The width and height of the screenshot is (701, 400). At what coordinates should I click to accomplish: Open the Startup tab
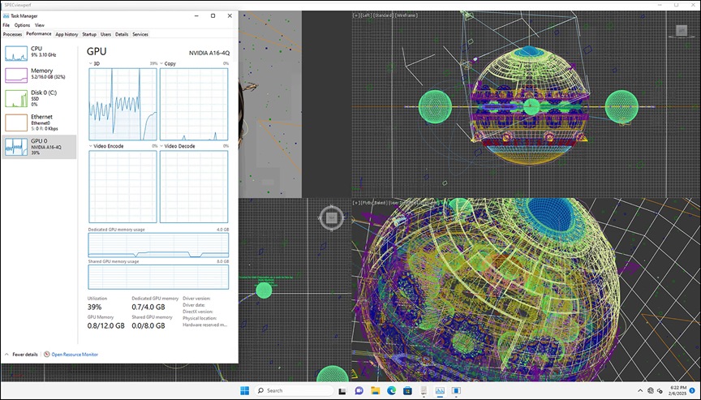(x=89, y=34)
